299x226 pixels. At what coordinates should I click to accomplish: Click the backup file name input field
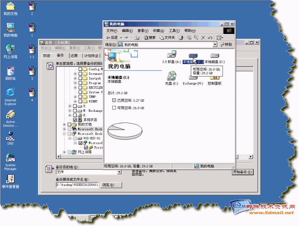[x=77, y=185]
